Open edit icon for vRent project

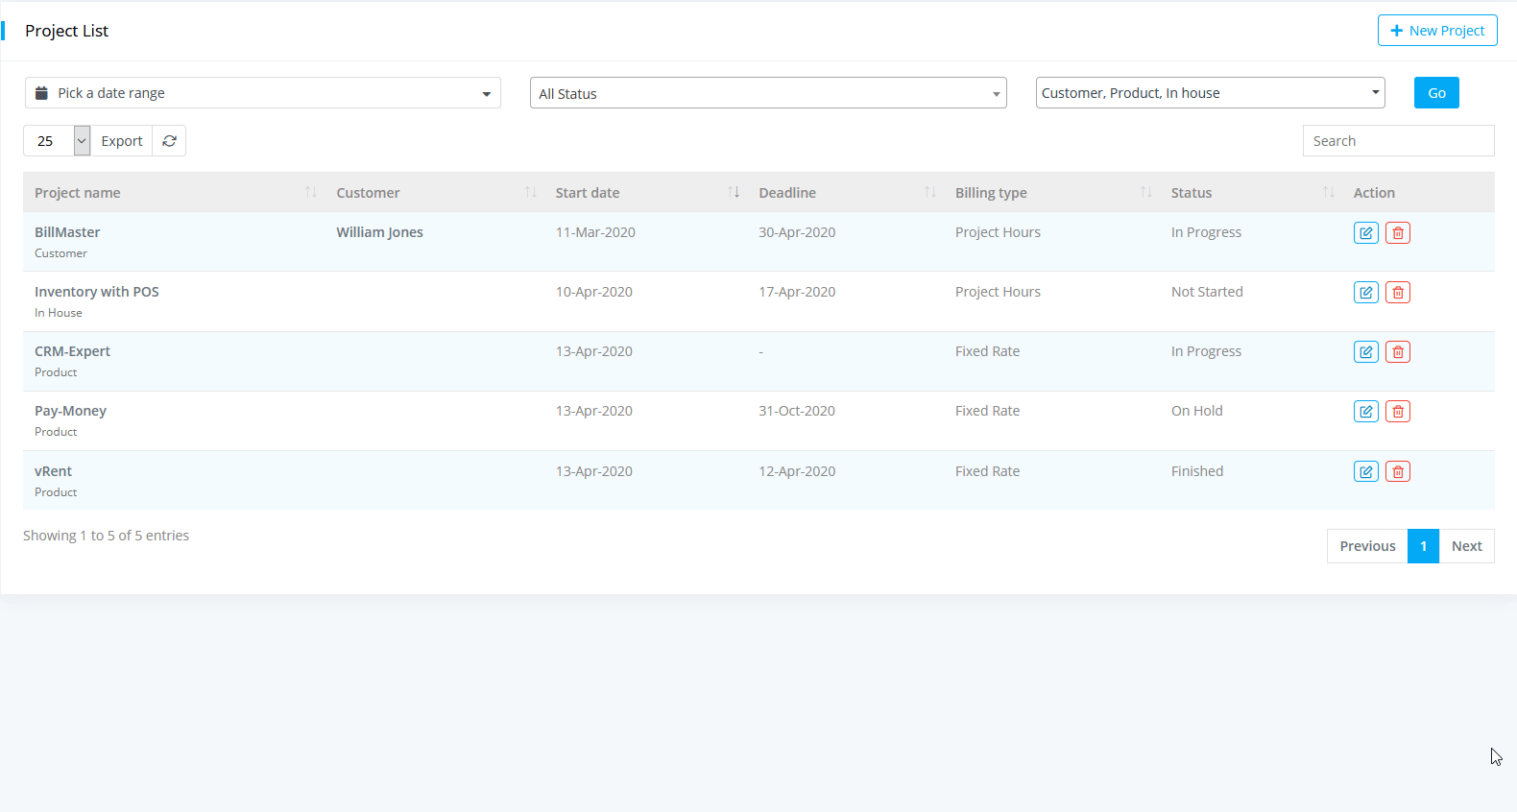click(x=1365, y=472)
